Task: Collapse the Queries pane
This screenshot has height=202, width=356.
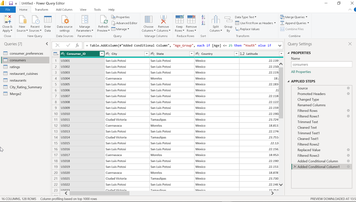Action: coord(47,44)
